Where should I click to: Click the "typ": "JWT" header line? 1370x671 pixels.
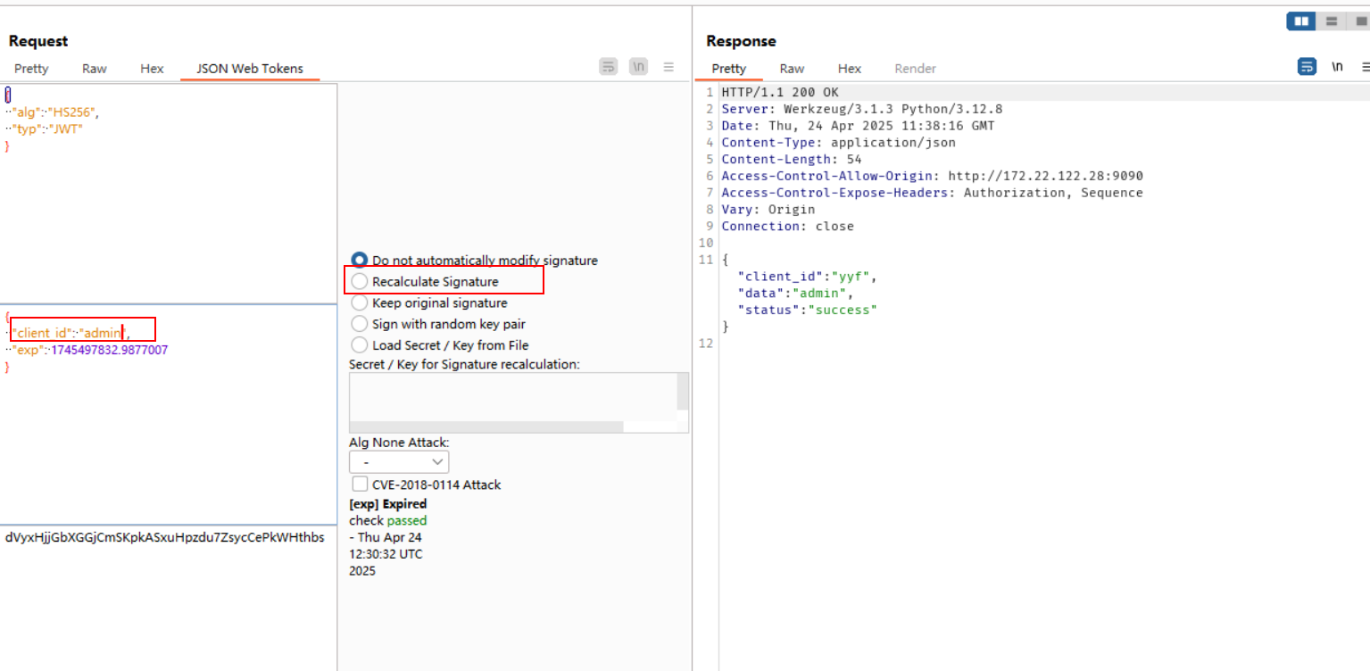[x=45, y=129]
